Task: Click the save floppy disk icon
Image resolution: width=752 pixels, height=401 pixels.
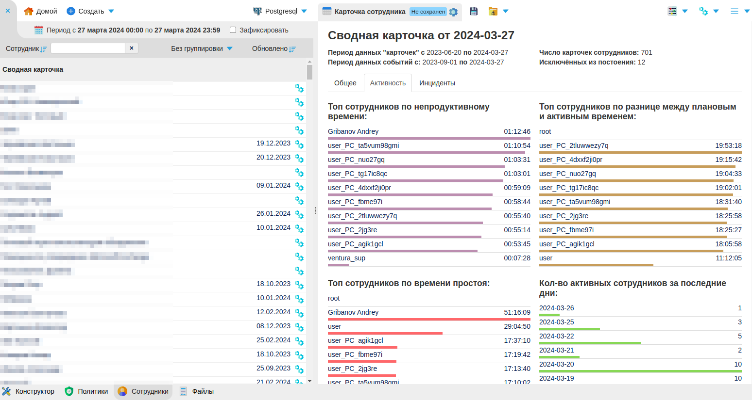Action: (x=474, y=11)
